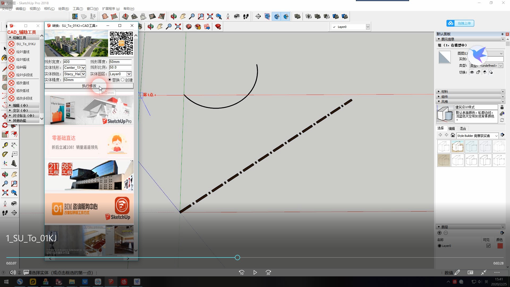Select the Look Around eye tool
The image size is (510, 287).
(x=237, y=16)
